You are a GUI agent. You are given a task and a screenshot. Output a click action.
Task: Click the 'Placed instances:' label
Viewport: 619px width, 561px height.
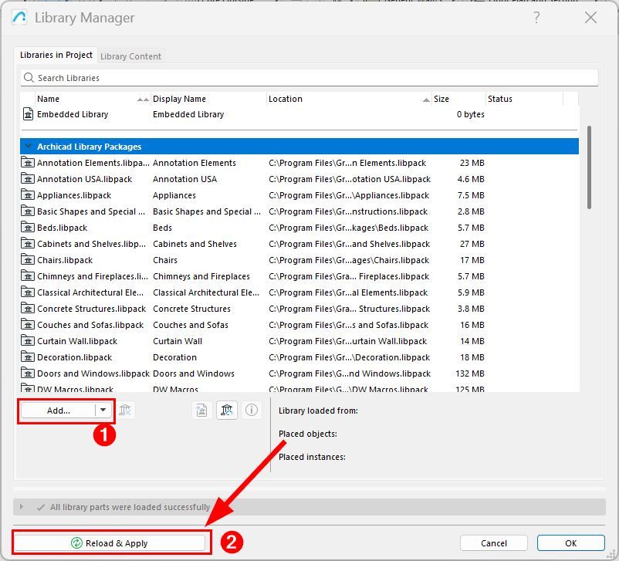pos(312,457)
